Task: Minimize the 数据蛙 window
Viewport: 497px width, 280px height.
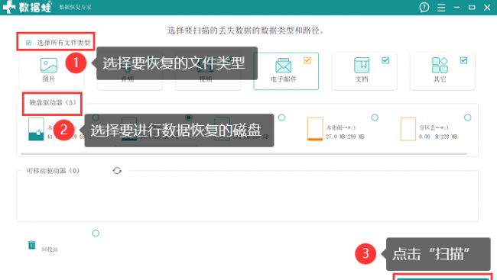Action: (456, 7)
